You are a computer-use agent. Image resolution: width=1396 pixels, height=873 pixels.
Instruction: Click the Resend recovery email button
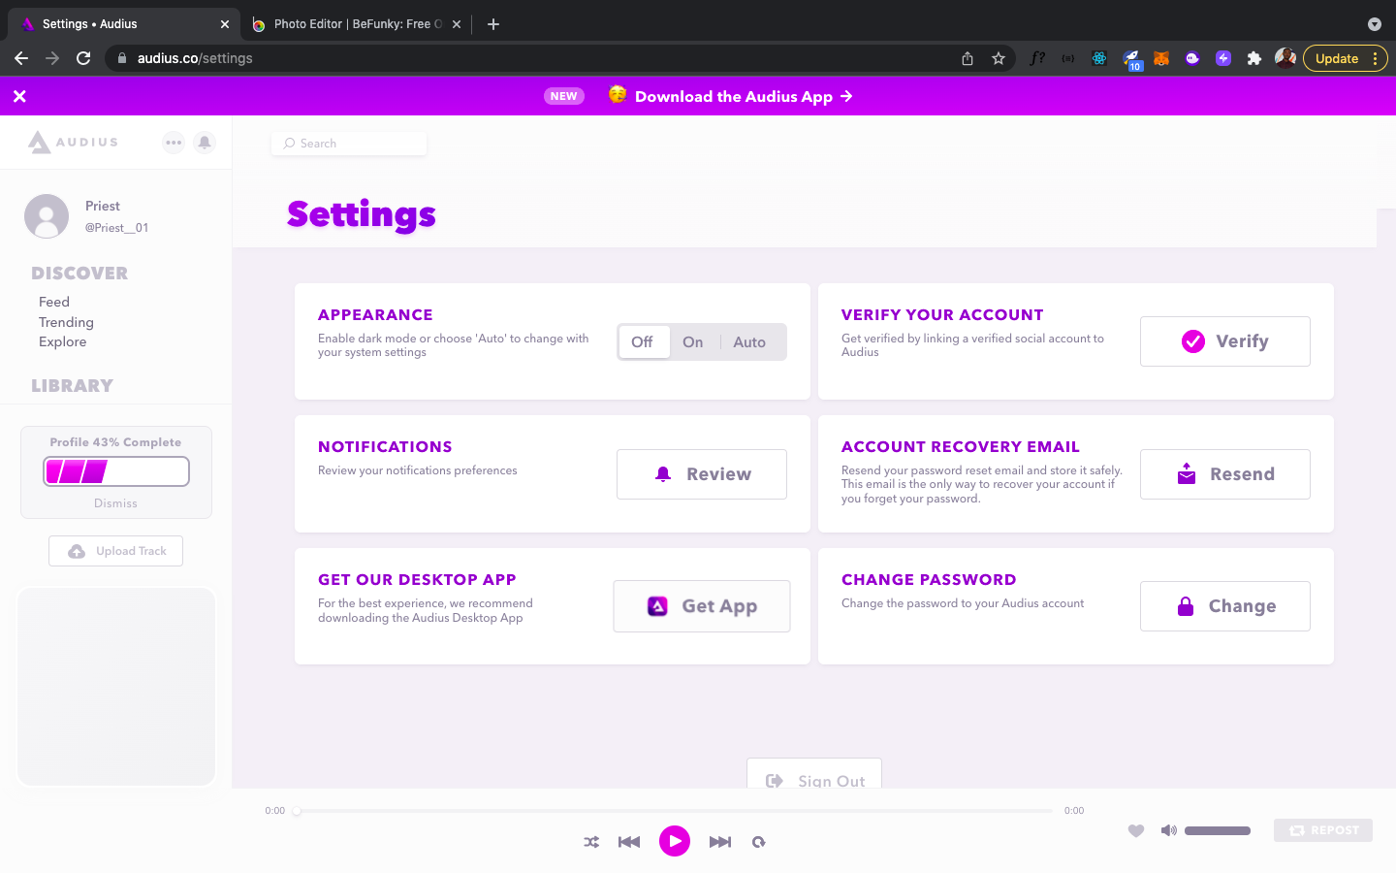point(1225,474)
